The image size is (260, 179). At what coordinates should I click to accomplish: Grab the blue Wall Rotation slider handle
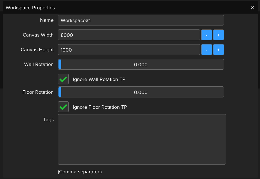click(x=60, y=65)
